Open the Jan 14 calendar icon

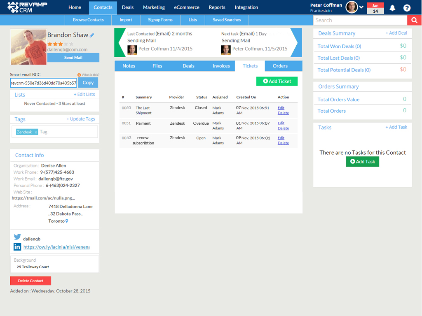pyautogui.click(x=375, y=8)
